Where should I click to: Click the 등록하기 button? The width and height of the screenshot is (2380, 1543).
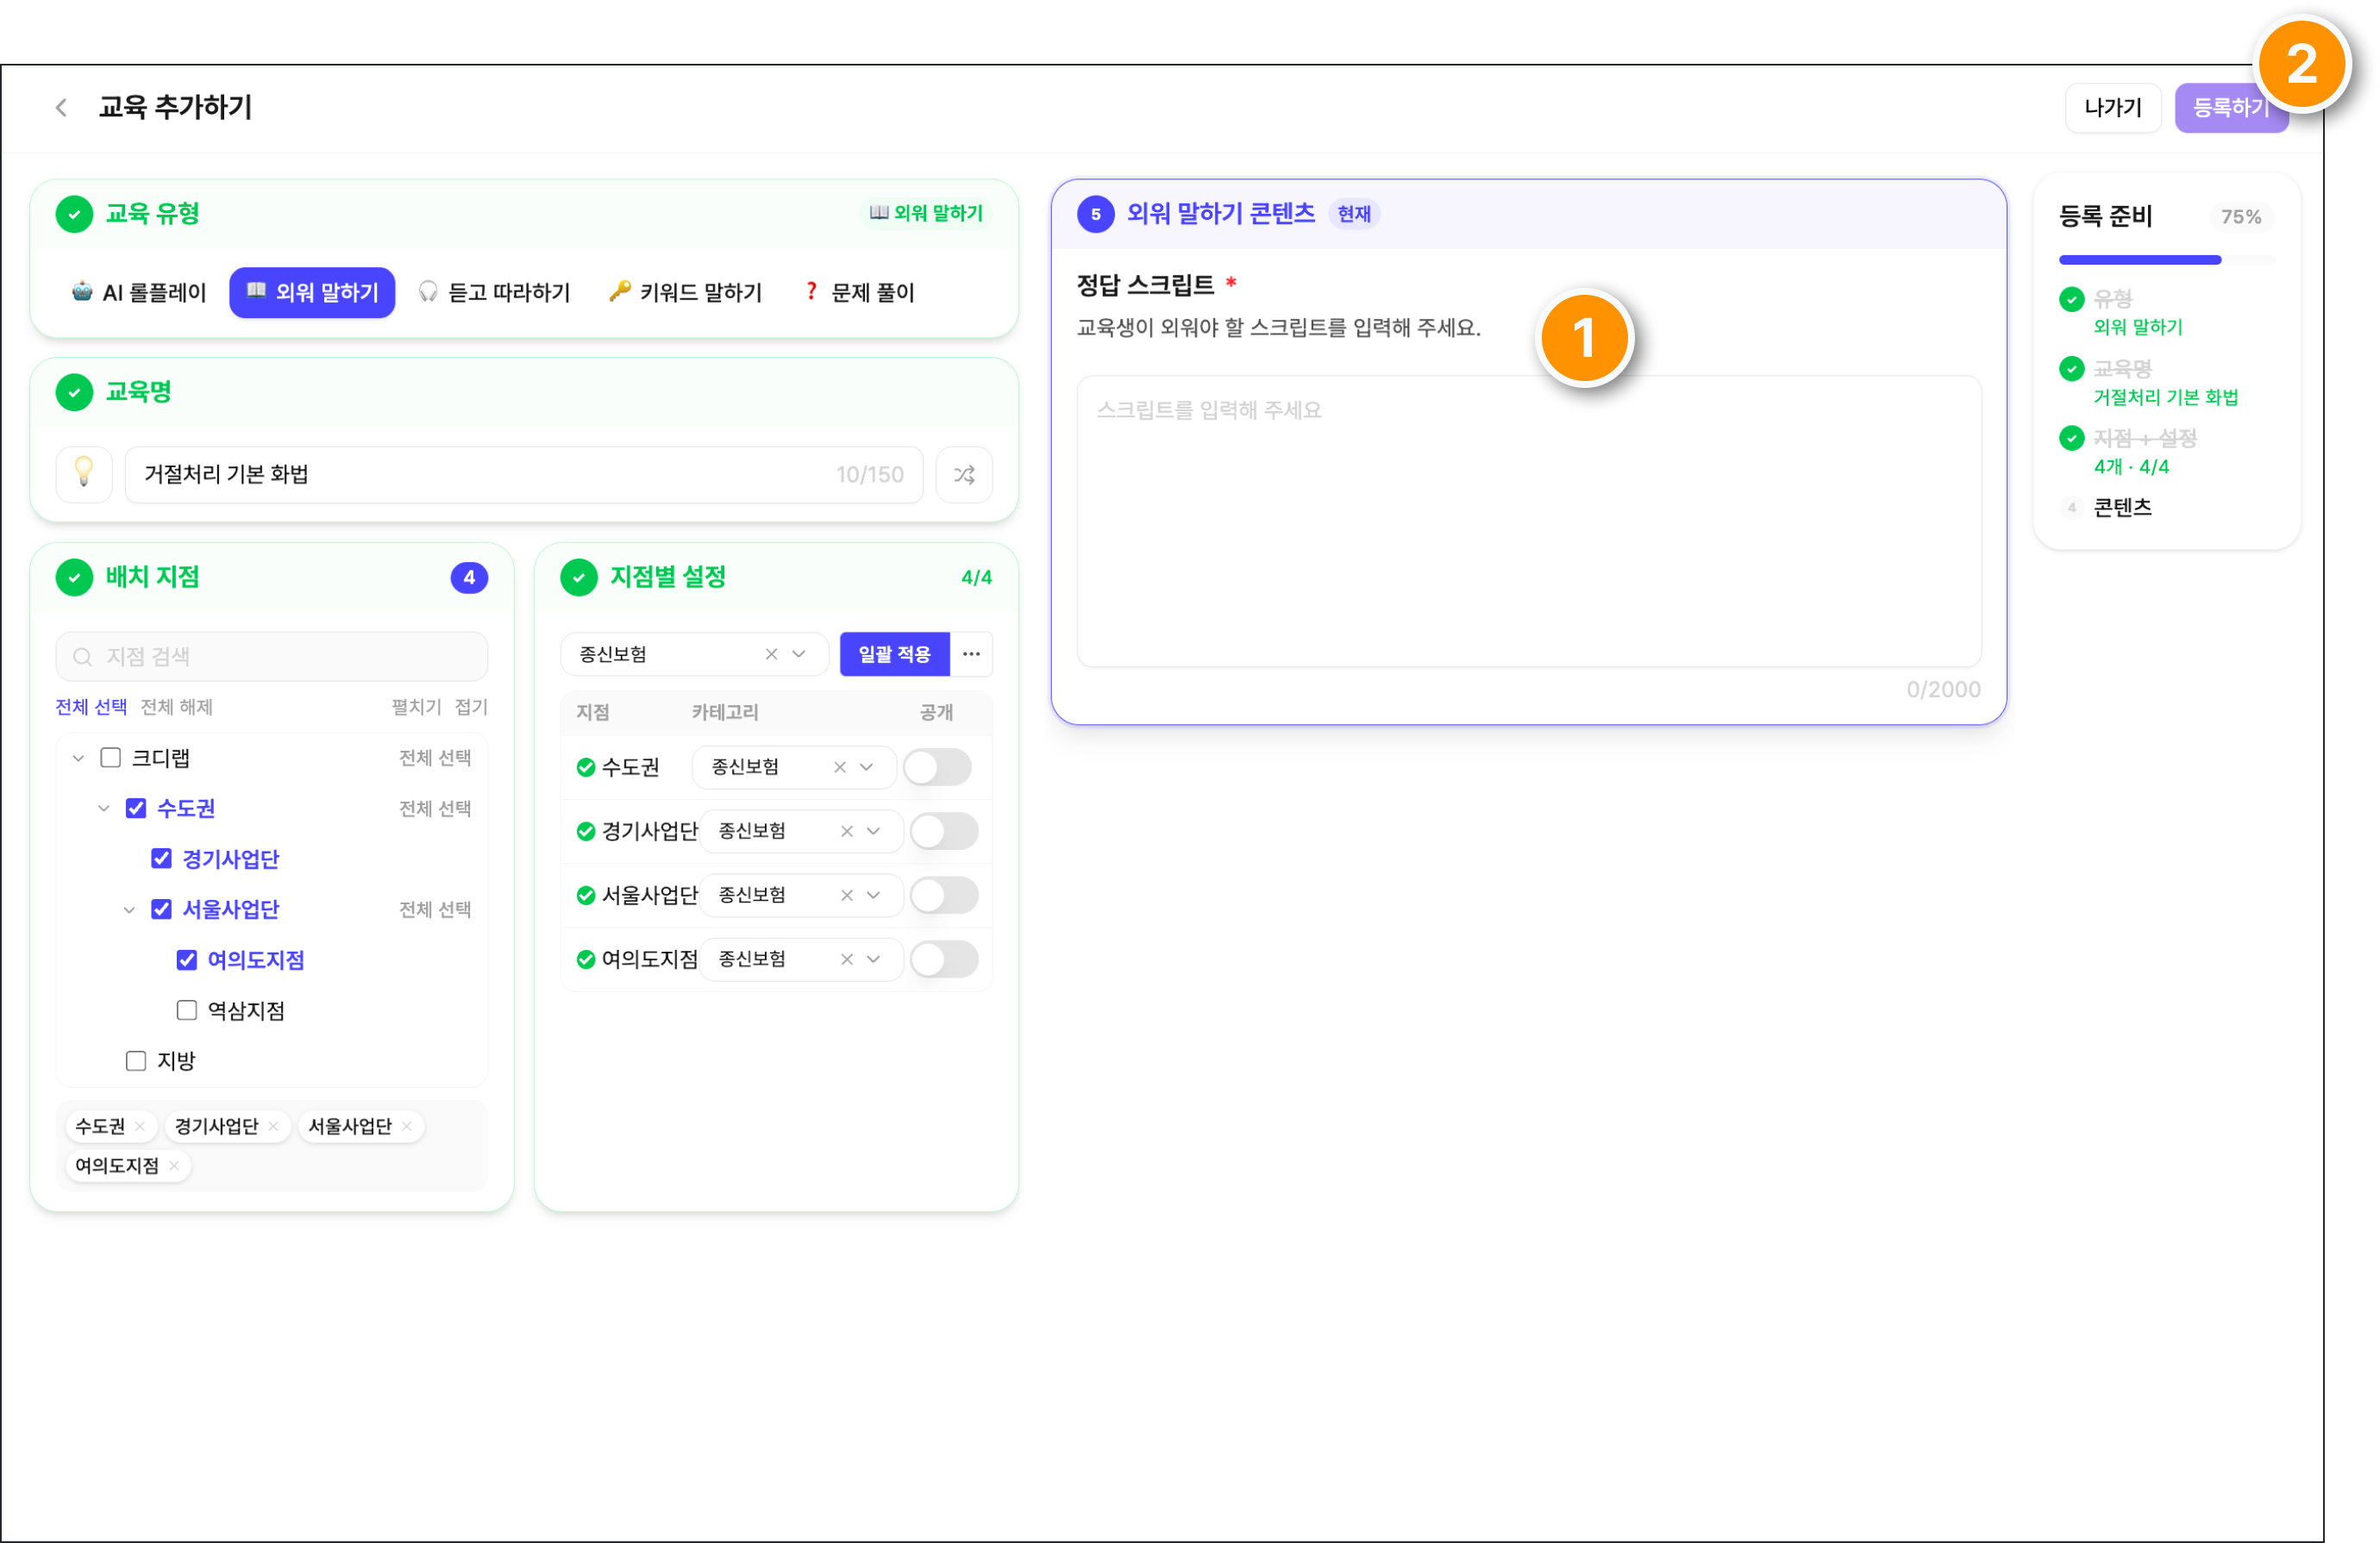(2231, 108)
